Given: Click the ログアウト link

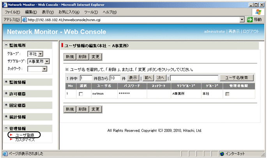Looking at the screenshot, I should pyautogui.click(x=251, y=32).
